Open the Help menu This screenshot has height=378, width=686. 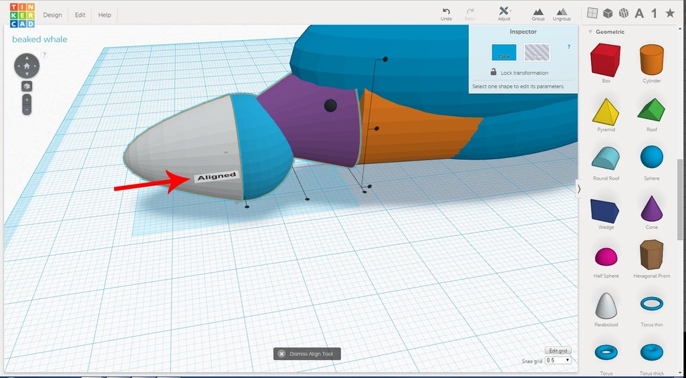tap(105, 15)
